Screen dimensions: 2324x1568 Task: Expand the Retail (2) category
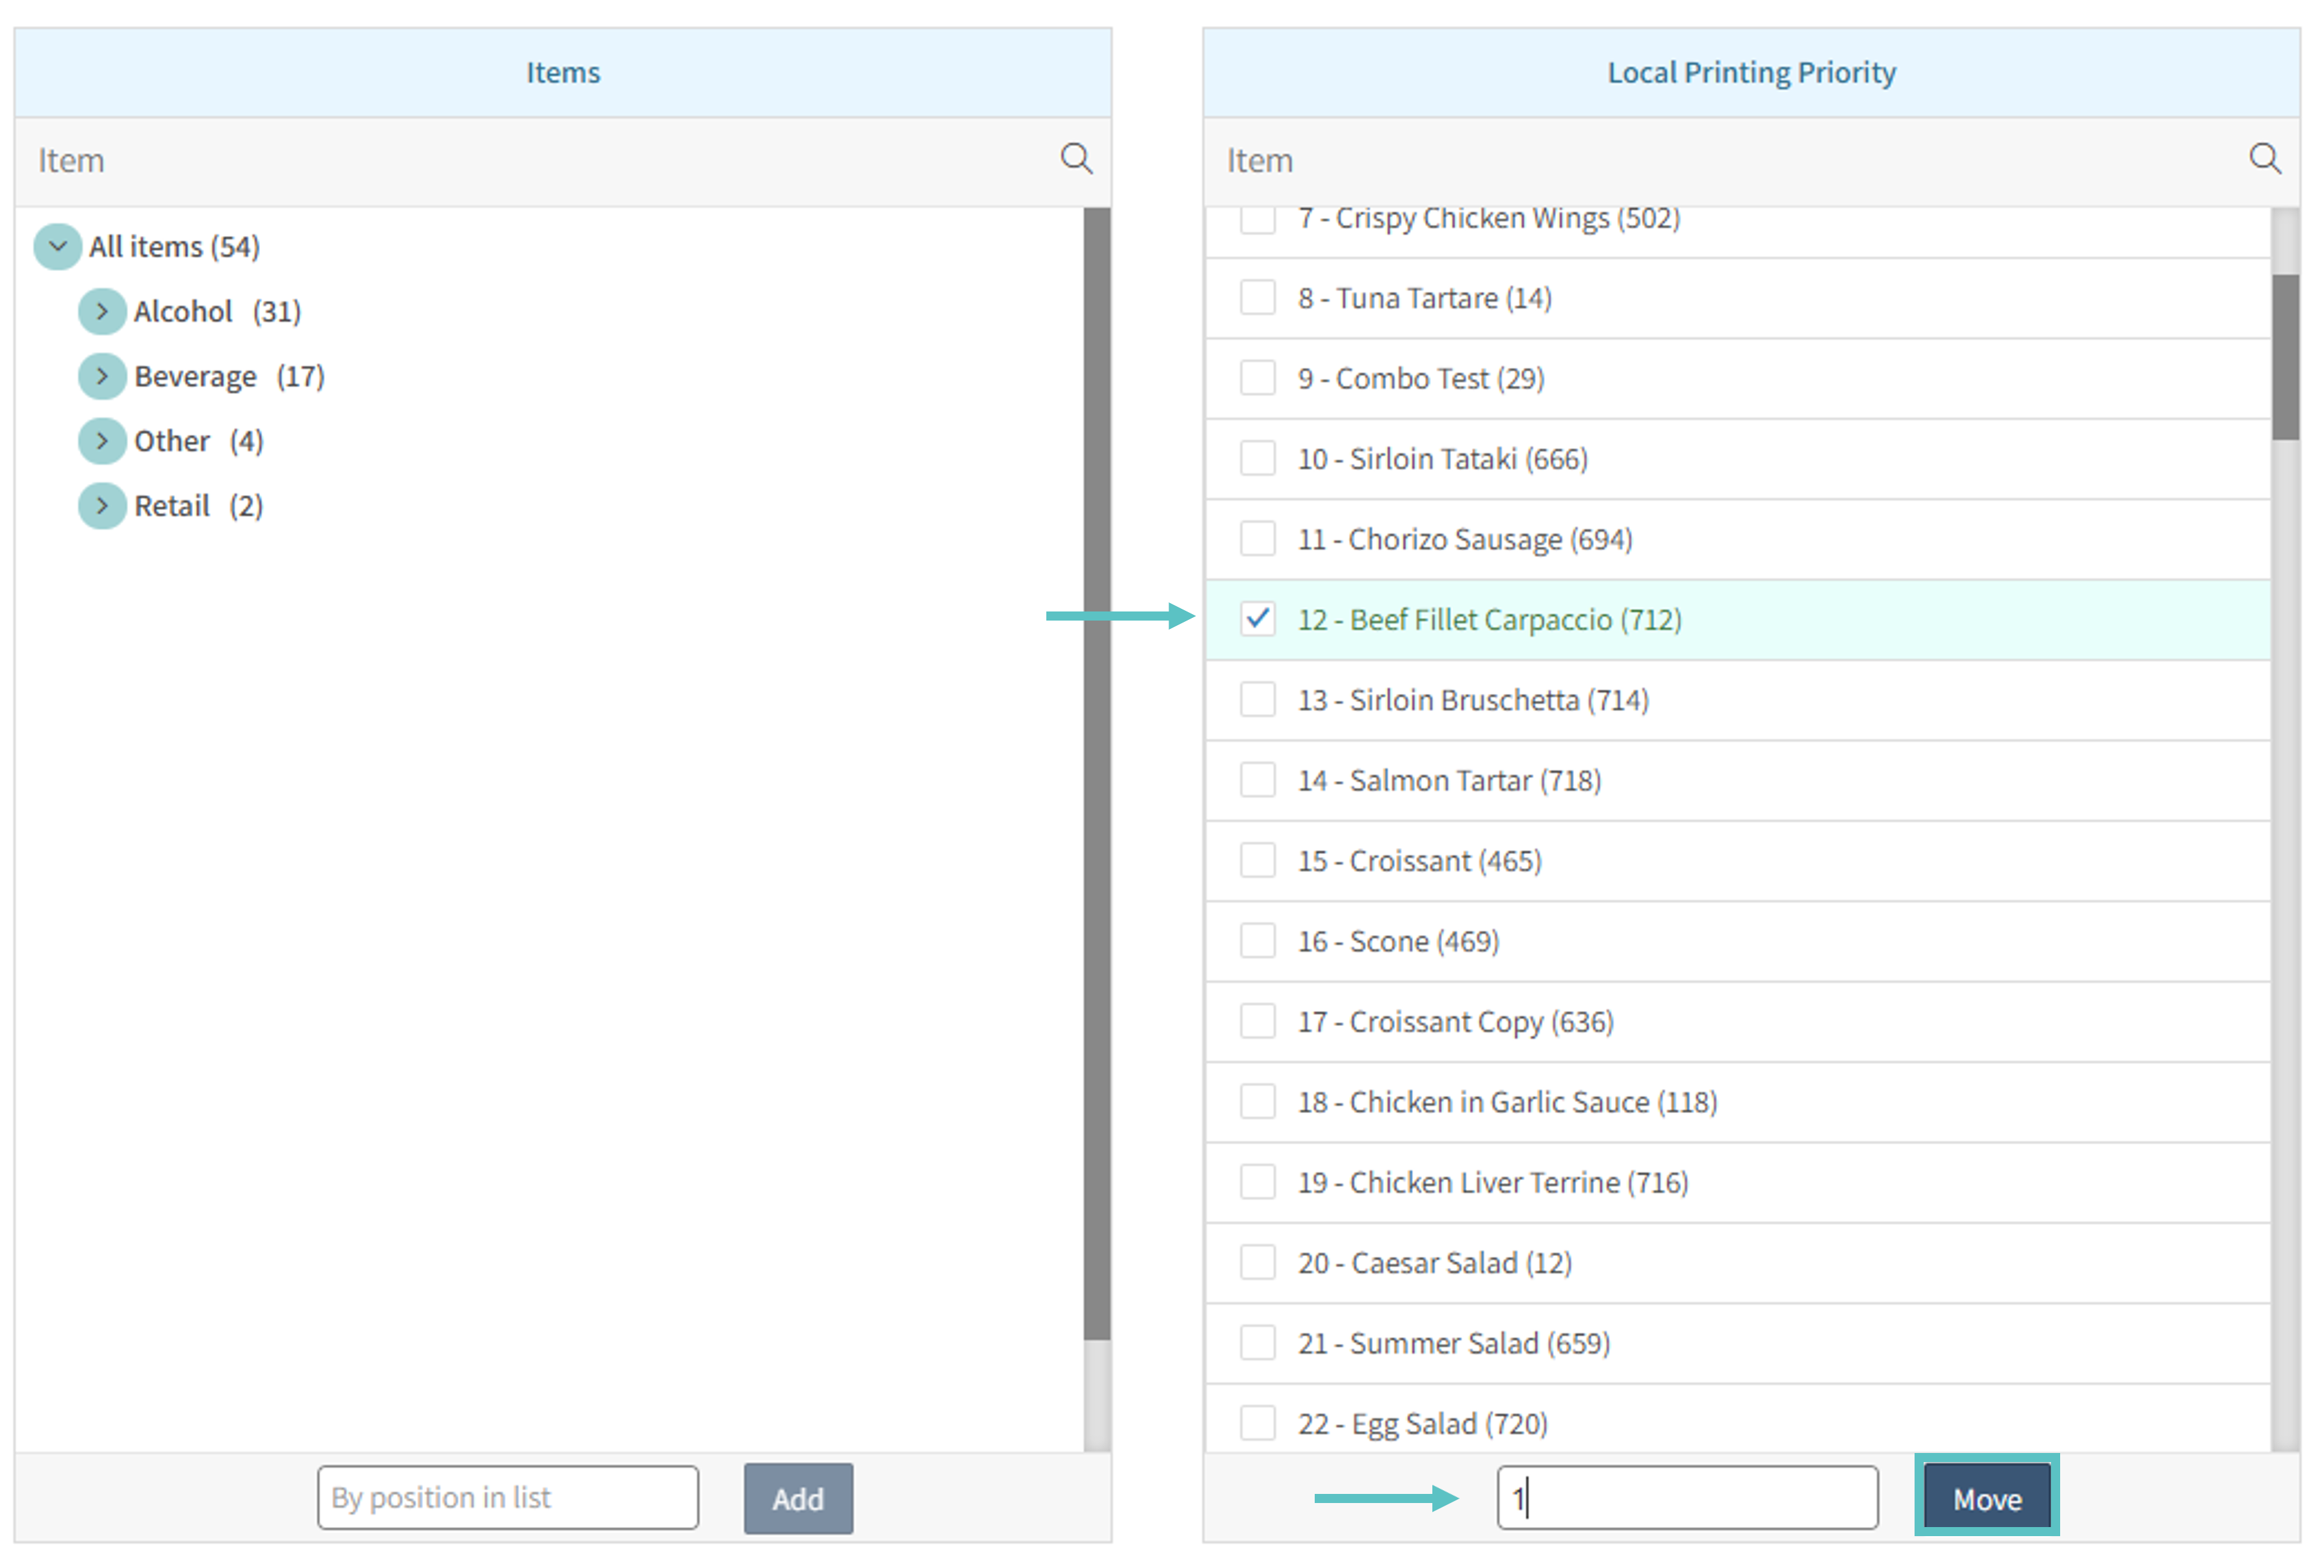click(x=102, y=506)
